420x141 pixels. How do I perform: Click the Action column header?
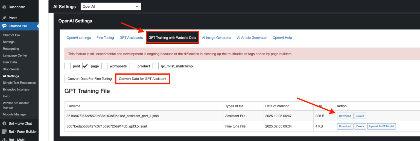[377, 106]
